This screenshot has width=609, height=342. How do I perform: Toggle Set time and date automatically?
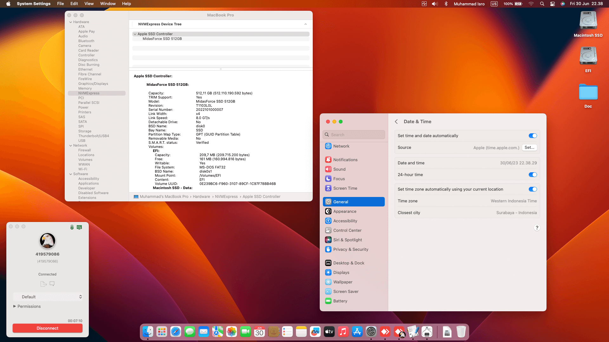pyautogui.click(x=533, y=136)
